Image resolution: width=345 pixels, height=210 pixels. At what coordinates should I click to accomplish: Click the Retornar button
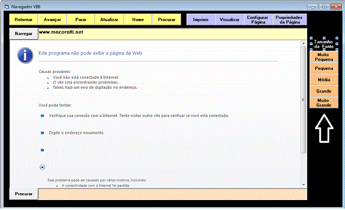point(24,19)
